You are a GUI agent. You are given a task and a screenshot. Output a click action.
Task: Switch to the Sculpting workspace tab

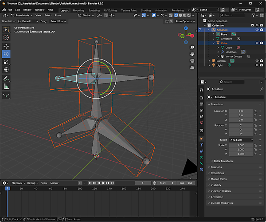coord(94,10)
